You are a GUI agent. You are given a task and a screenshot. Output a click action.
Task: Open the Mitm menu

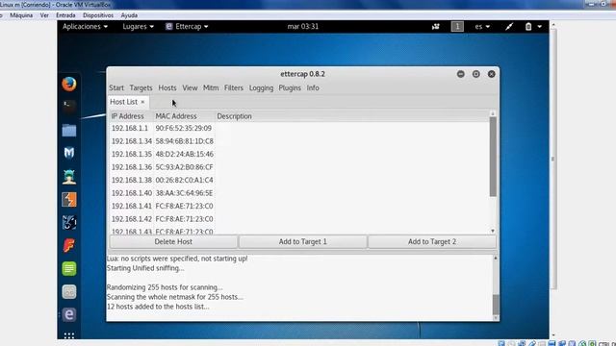[211, 87]
